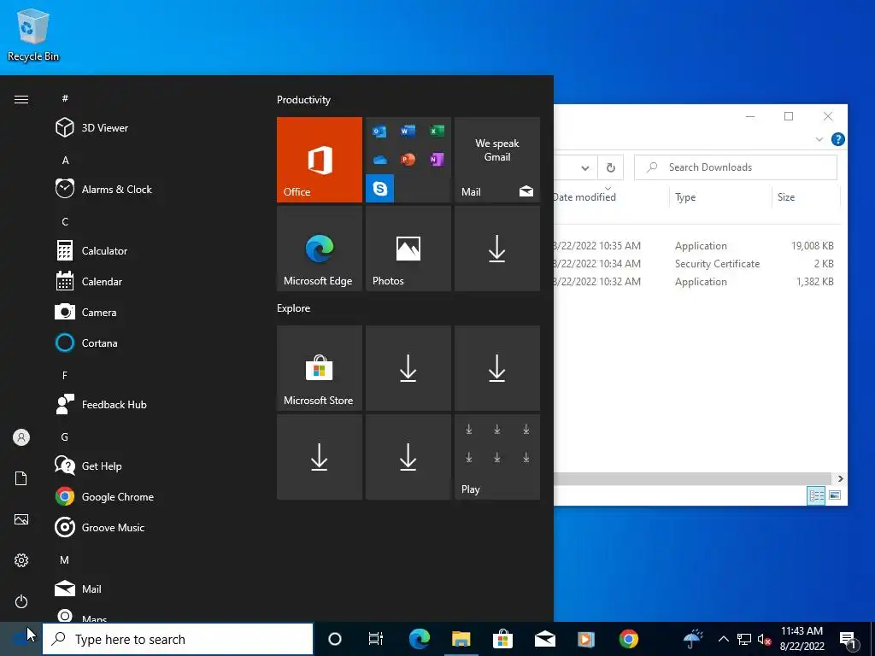Open the Recycle Bin
Screen dimensions: 875x656
(x=33, y=34)
